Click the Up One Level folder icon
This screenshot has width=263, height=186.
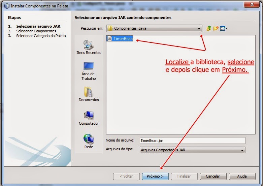[x=209, y=28]
